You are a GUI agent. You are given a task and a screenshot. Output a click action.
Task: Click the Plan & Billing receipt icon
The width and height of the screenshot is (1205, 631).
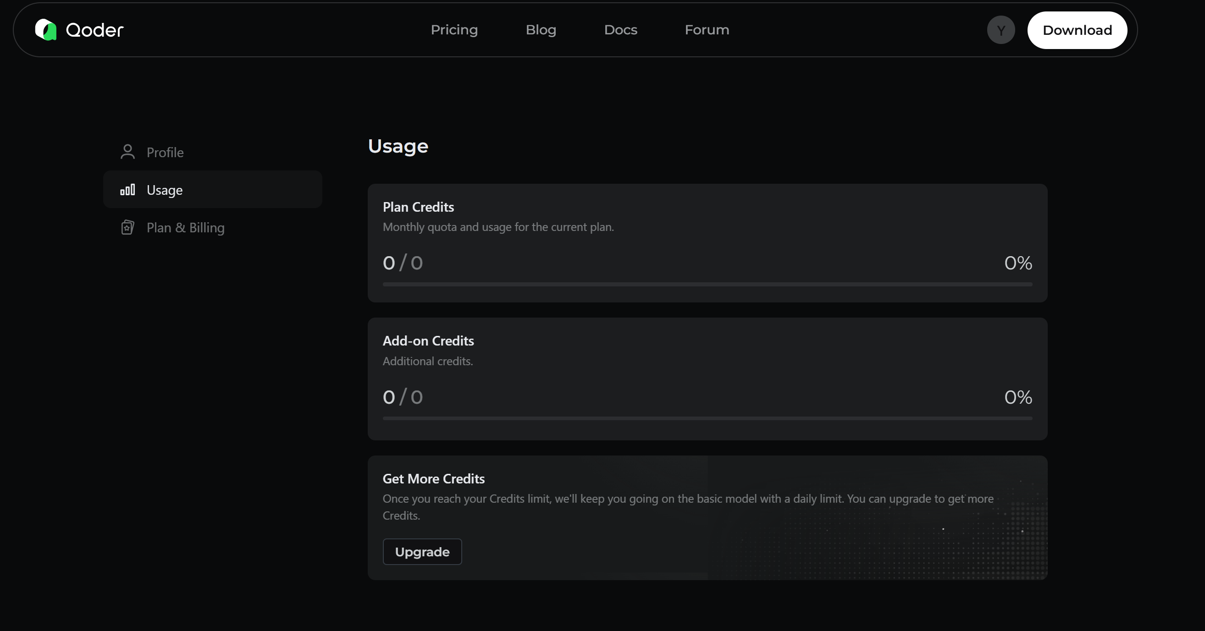[127, 228]
